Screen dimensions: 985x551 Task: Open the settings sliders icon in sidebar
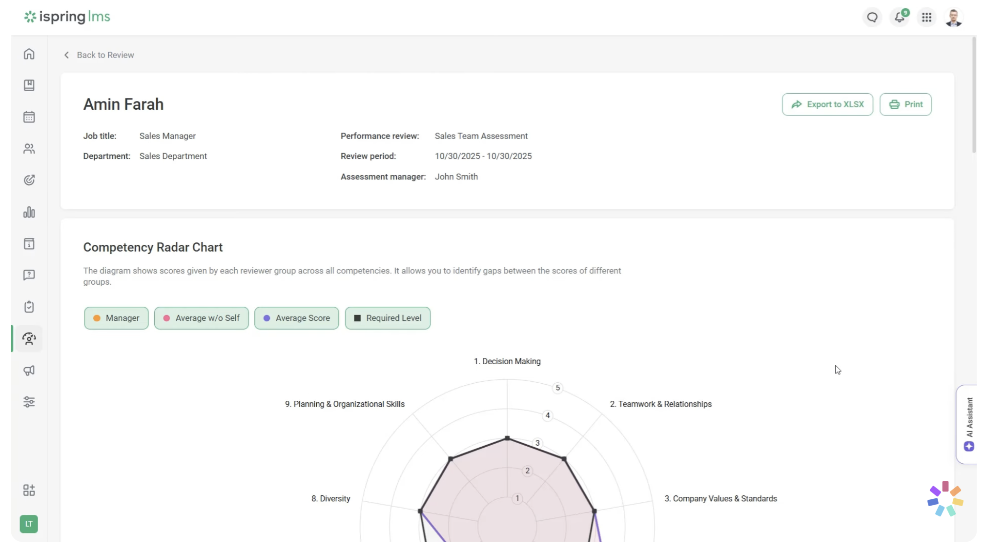tap(29, 402)
